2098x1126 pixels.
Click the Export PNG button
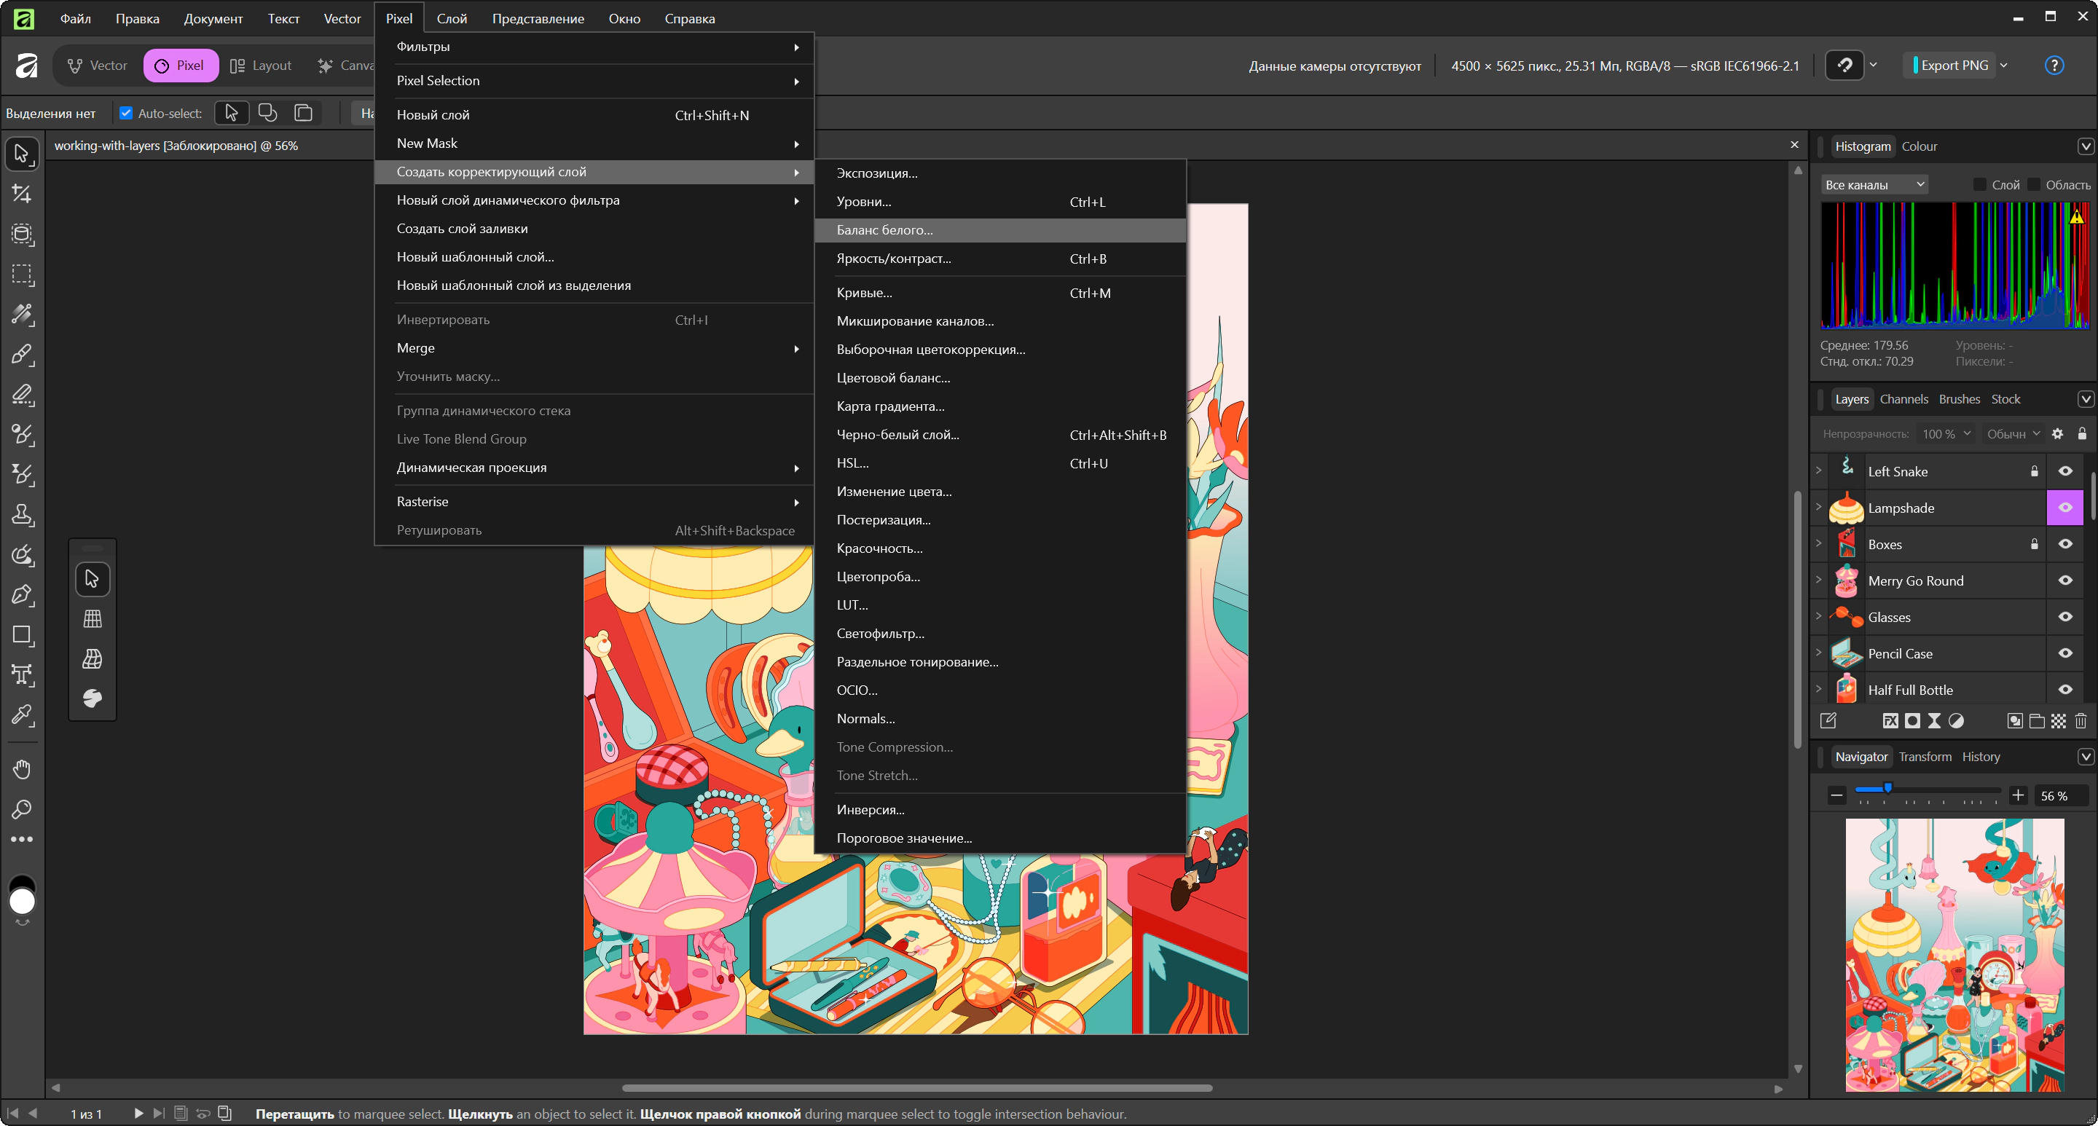point(1953,66)
